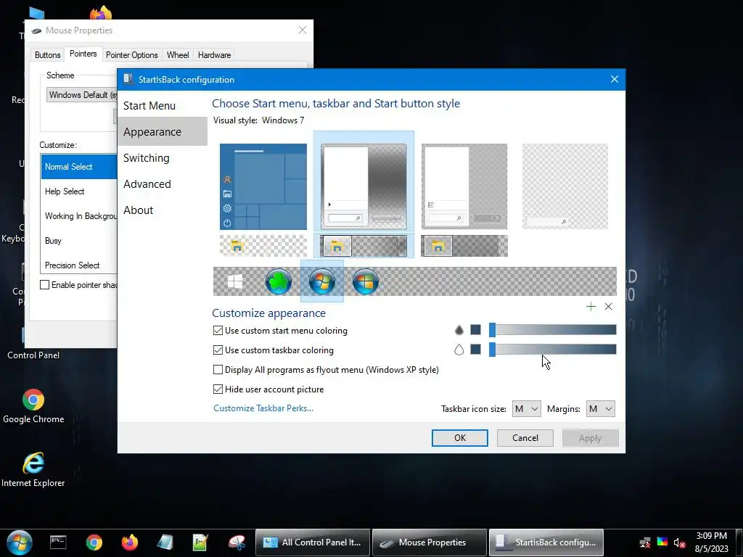The height and width of the screenshot is (557, 743).
Task: Open the Margins dropdown
Action: click(x=600, y=409)
